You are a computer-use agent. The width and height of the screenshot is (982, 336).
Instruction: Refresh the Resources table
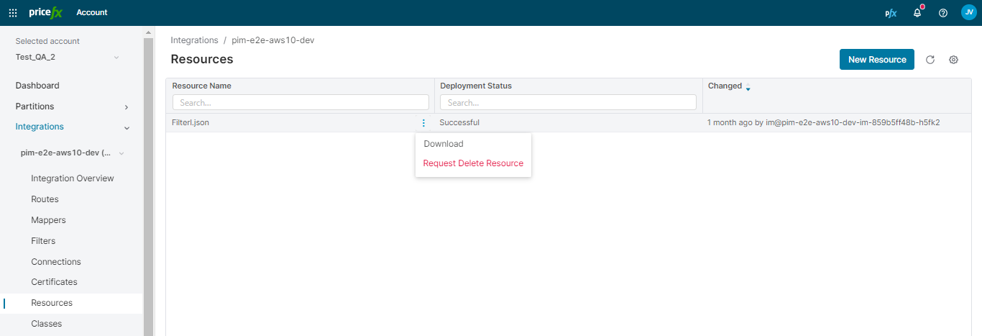point(930,60)
